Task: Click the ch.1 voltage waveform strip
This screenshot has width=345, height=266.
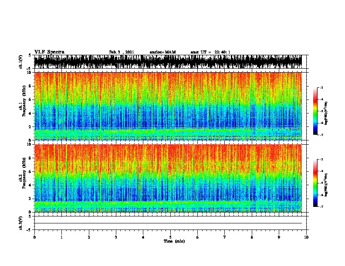Action: point(168,62)
